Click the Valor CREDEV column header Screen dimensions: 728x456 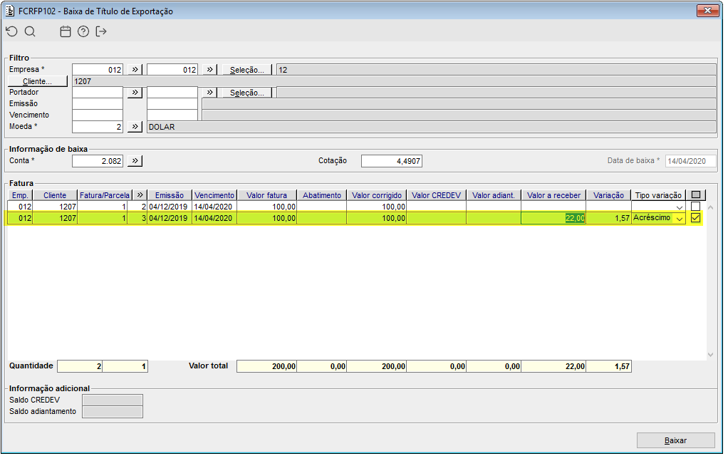pyautogui.click(x=437, y=195)
